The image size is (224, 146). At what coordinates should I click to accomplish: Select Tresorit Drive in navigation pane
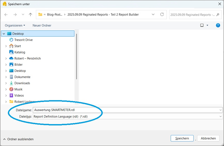pos(23,40)
